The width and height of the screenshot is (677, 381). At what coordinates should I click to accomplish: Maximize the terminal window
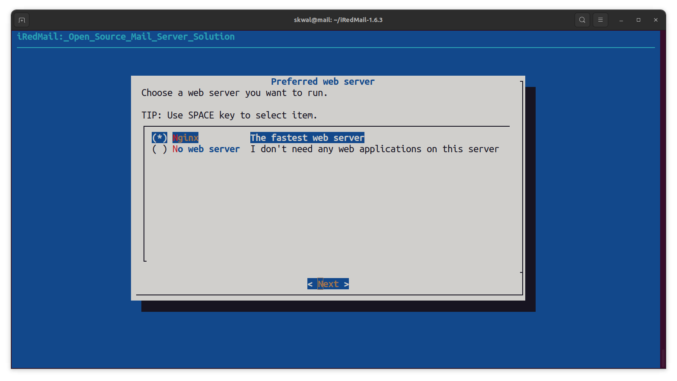(639, 20)
